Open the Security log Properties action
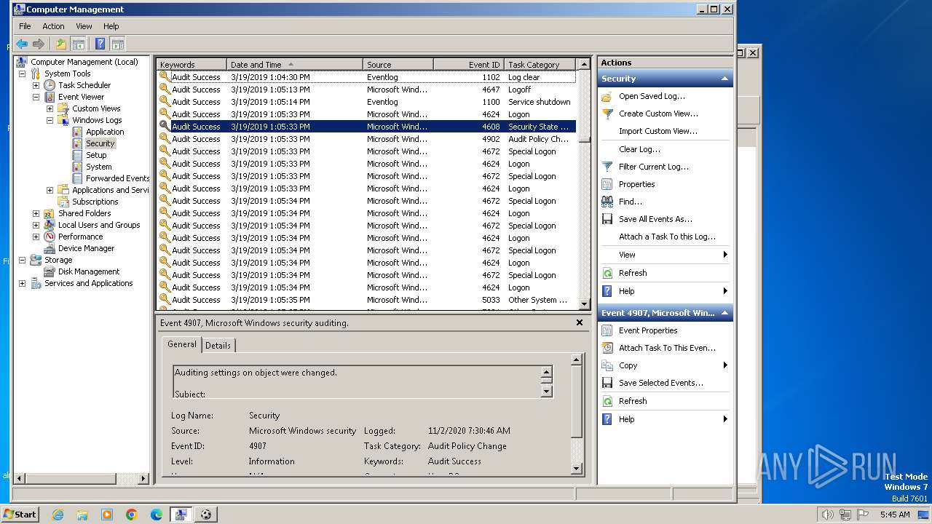This screenshot has width=932, height=524. click(636, 184)
